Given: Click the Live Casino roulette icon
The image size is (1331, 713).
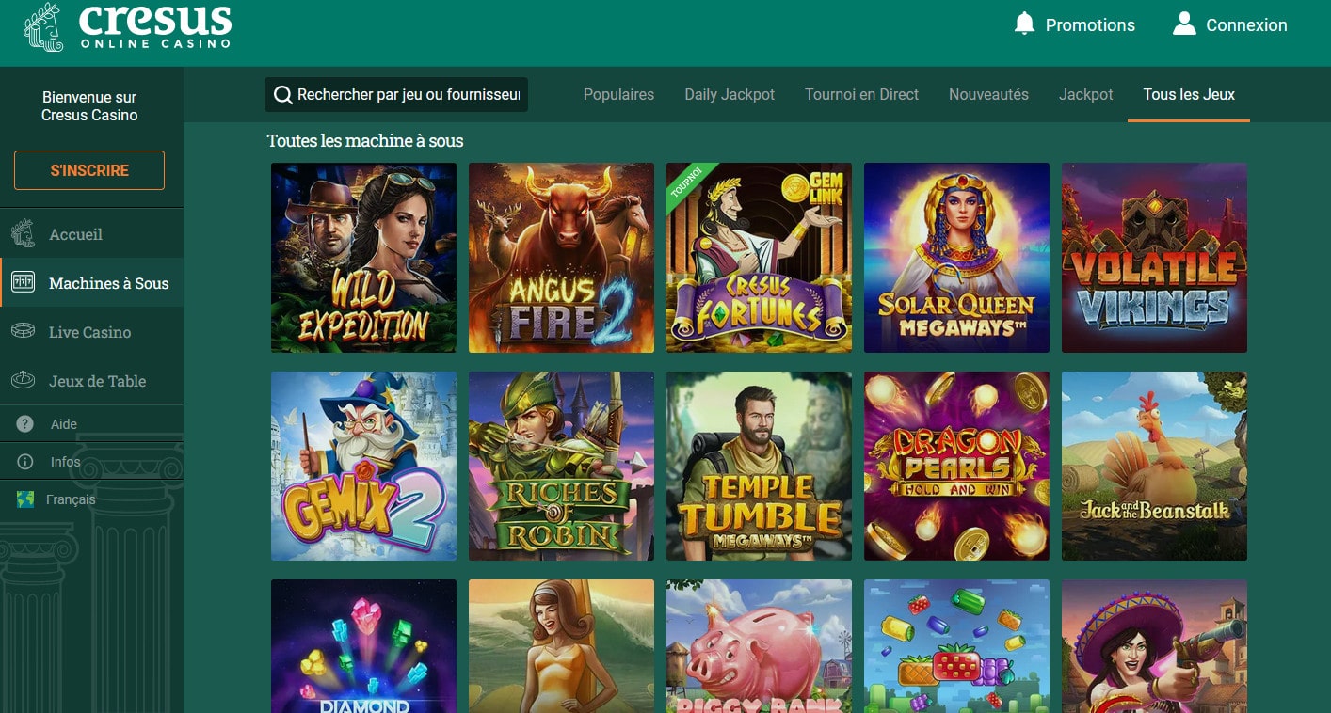Looking at the screenshot, I should [23, 332].
